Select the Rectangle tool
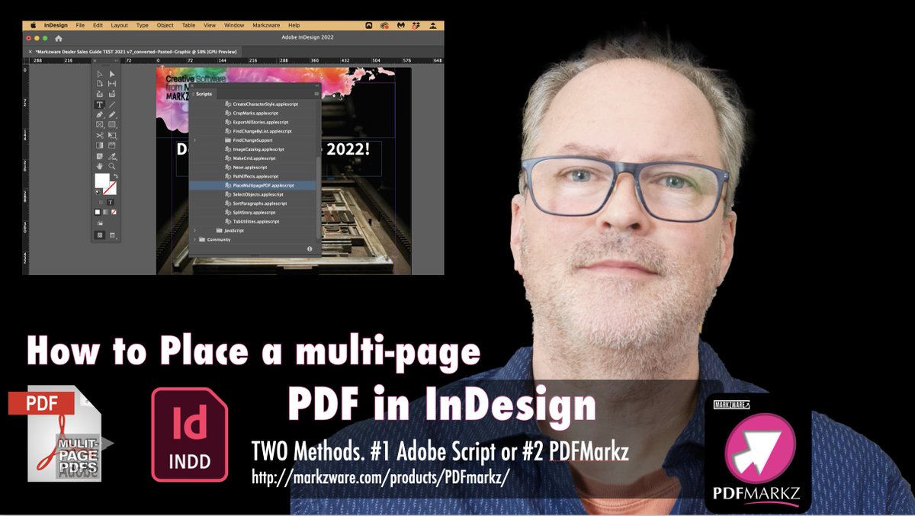This screenshot has height=516, width=915. pos(112,124)
